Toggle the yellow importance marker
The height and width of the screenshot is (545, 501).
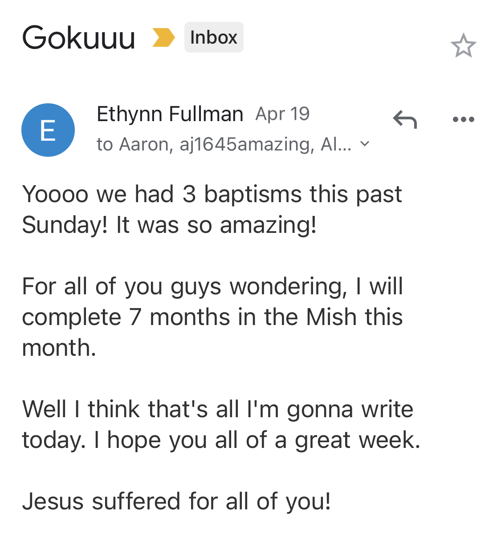163,37
